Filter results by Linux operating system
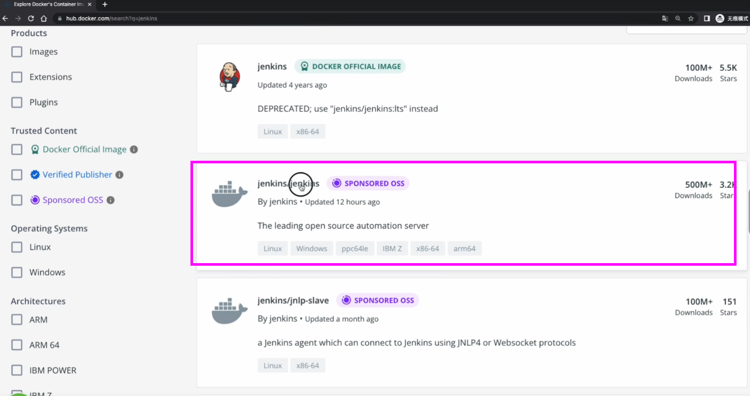The height and width of the screenshot is (396, 750). (x=17, y=247)
